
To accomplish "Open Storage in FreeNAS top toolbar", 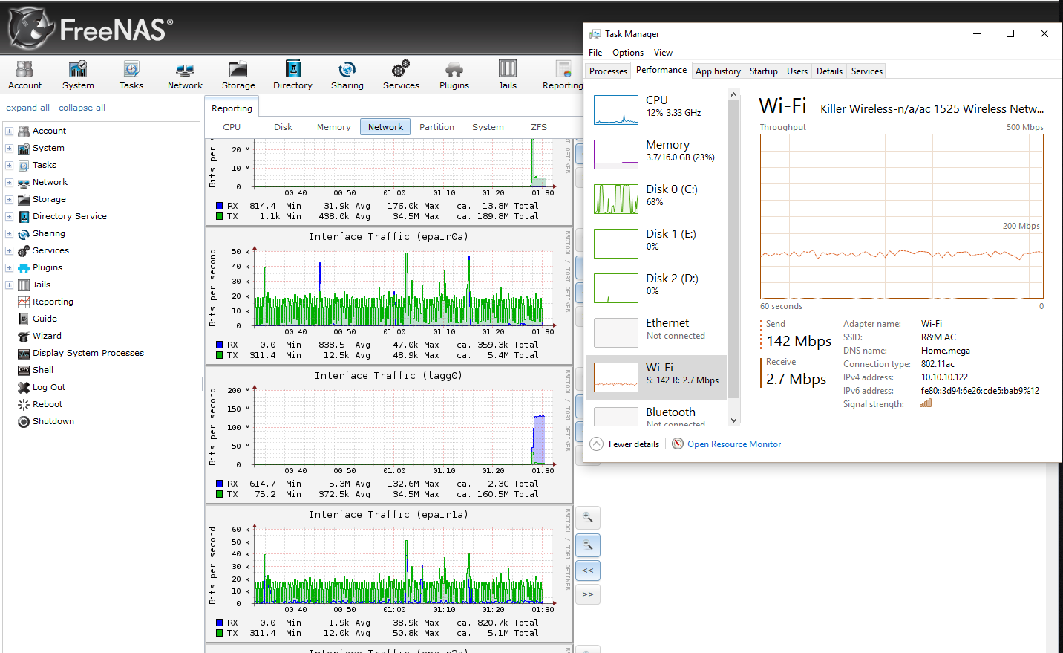I will pyautogui.click(x=238, y=76).
